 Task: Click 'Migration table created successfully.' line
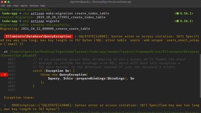tap(35, 25)
